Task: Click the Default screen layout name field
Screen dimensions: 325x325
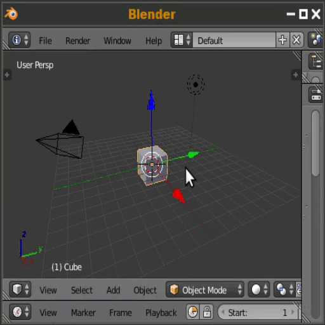Action: pos(234,40)
